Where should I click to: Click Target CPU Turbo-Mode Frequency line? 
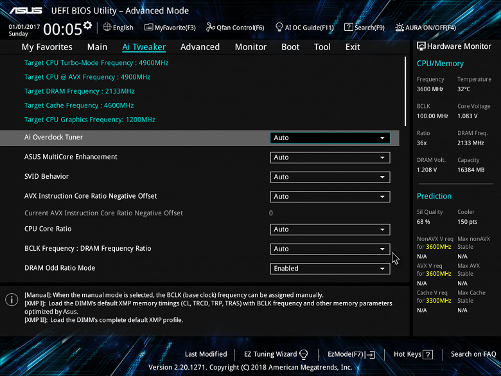[96, 63]
